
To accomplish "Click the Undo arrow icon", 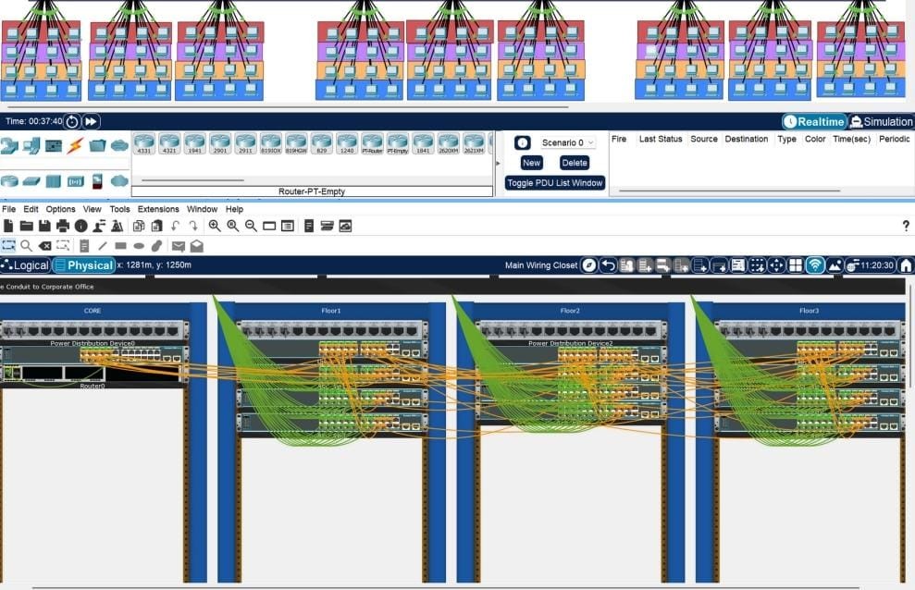I will (175, 226).
